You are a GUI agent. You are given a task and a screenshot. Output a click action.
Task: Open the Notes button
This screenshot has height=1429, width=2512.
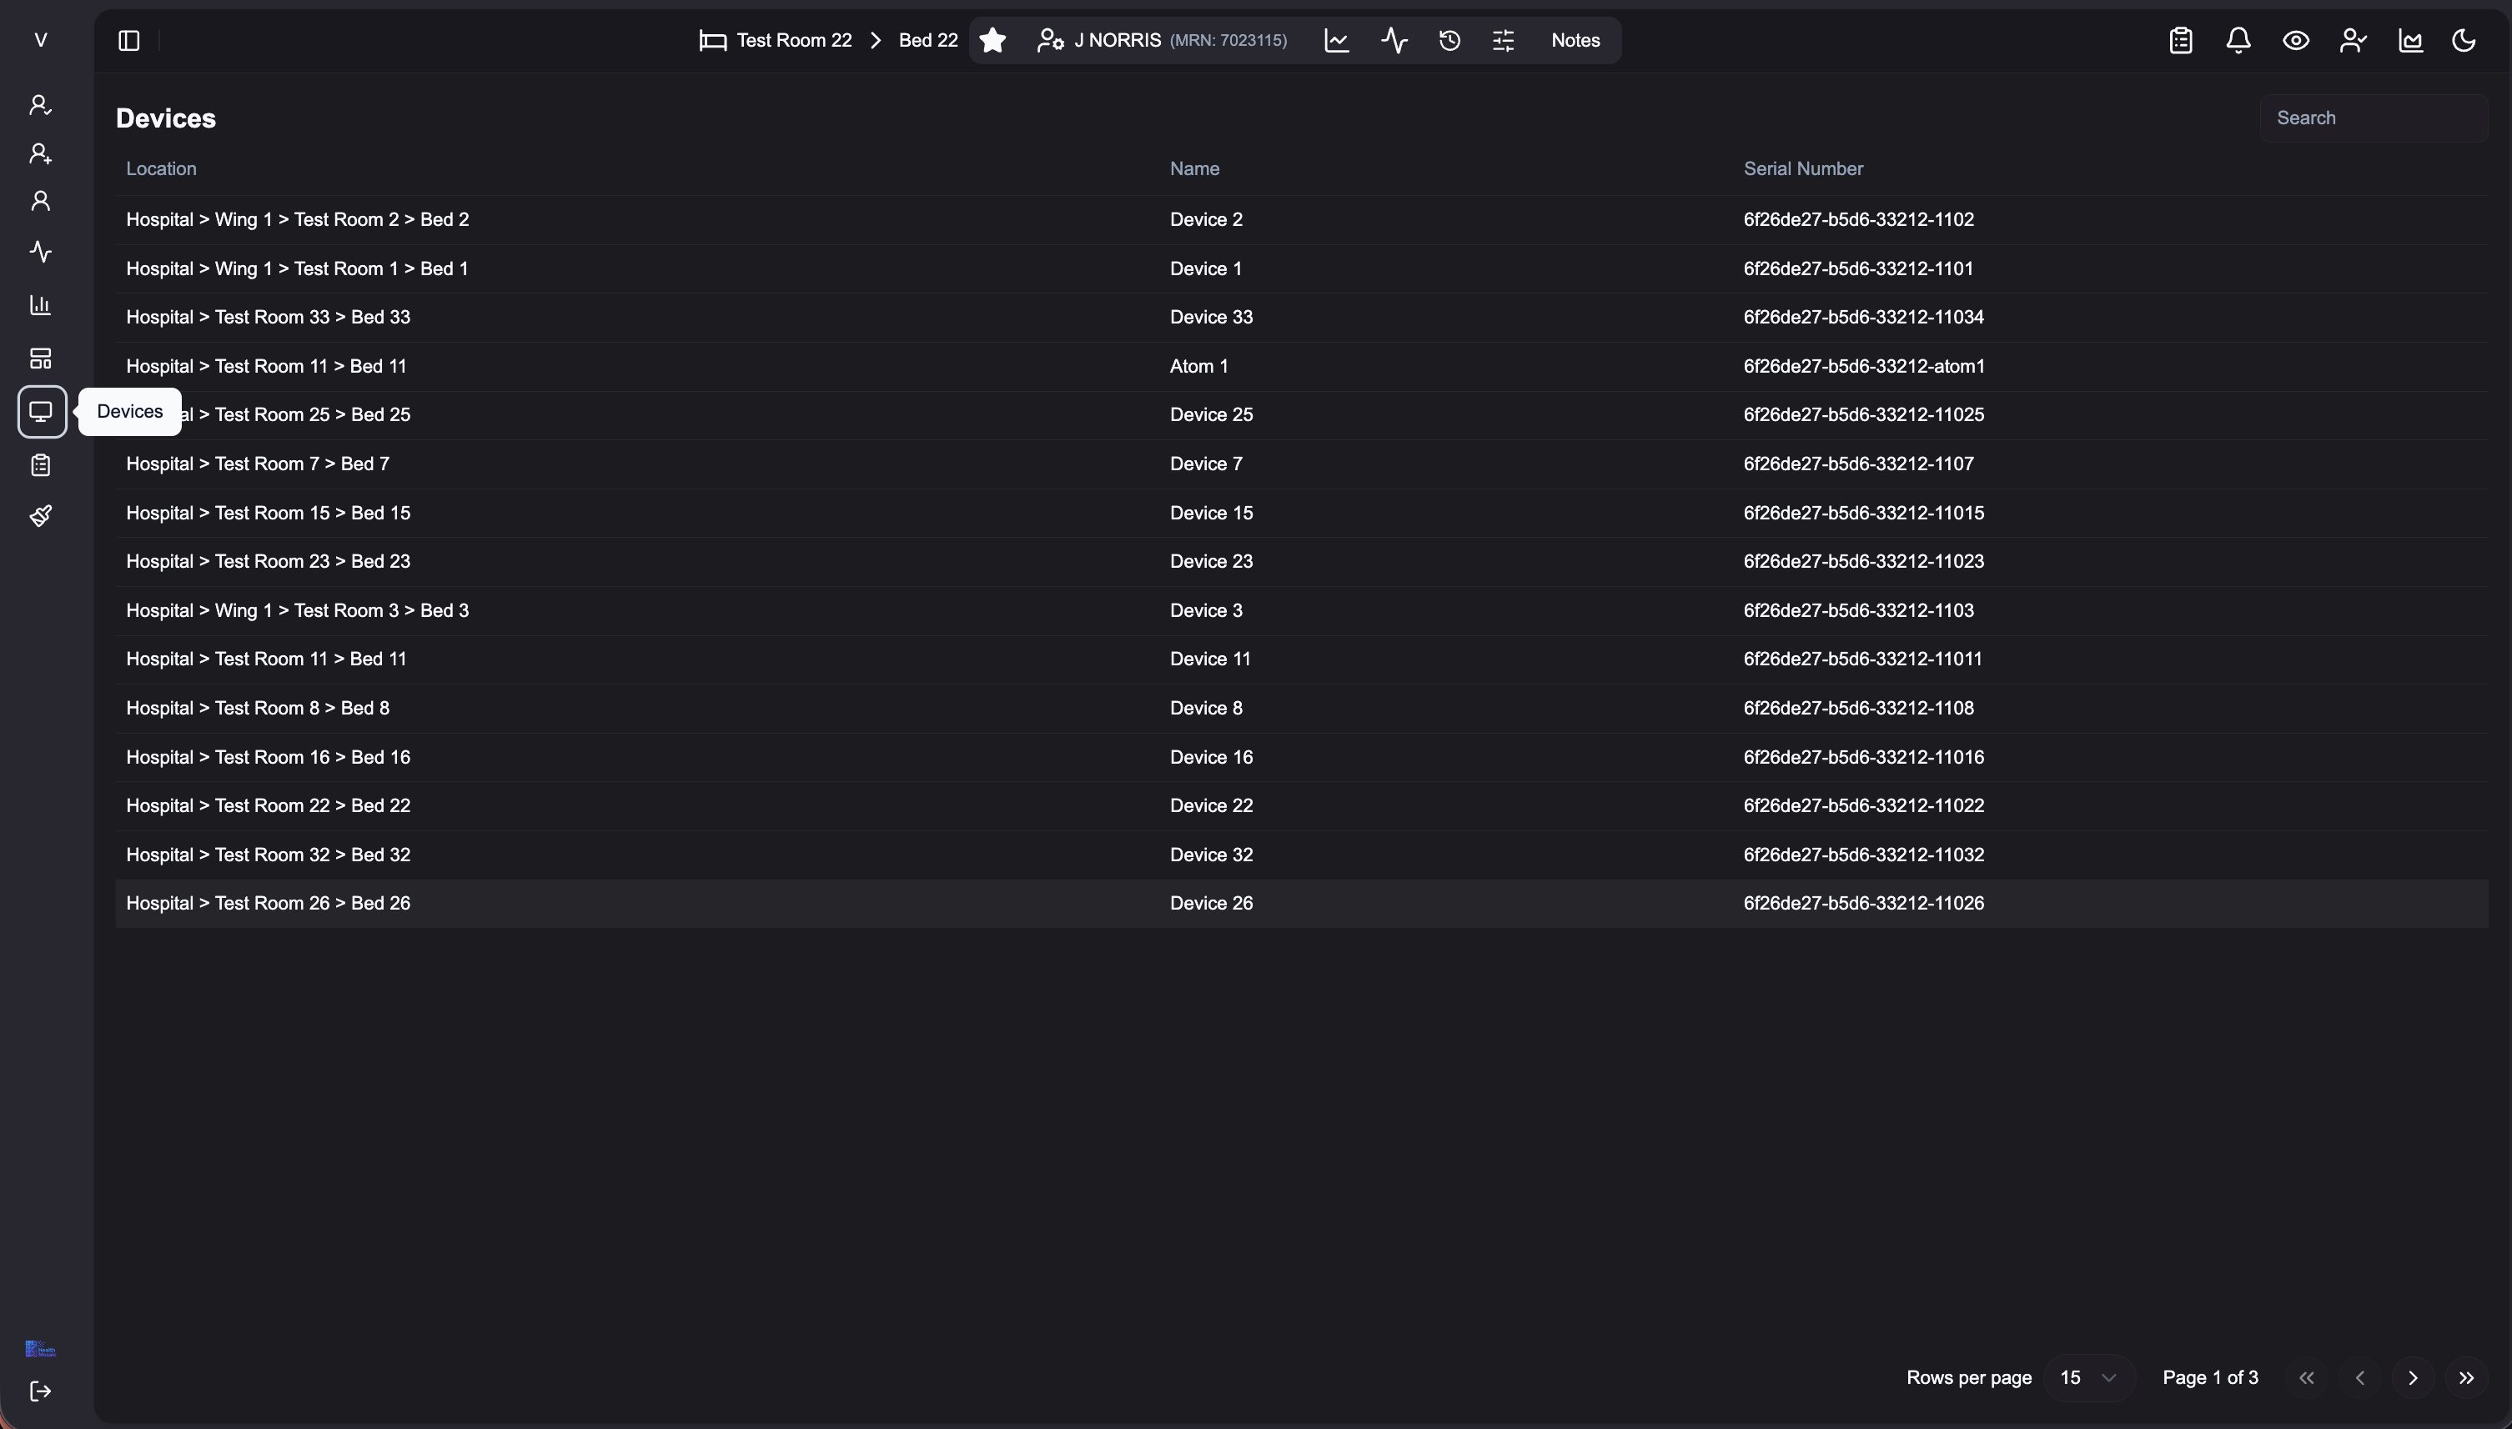[x=1575, y=40]
